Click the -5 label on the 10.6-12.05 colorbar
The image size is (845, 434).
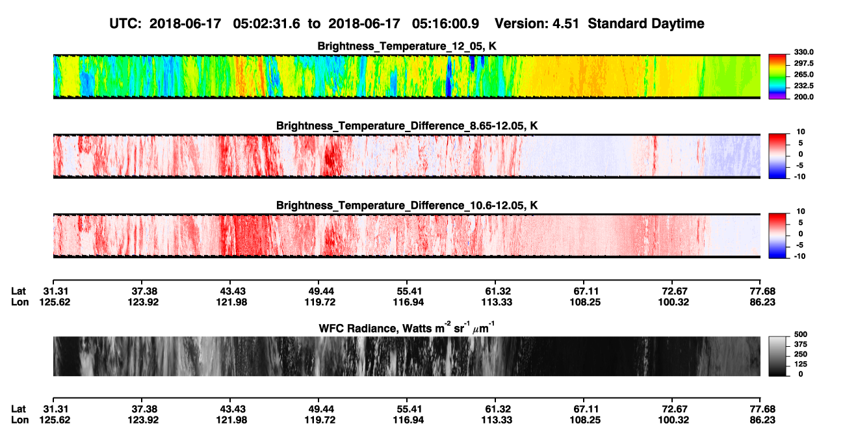(x=799, y=245)
